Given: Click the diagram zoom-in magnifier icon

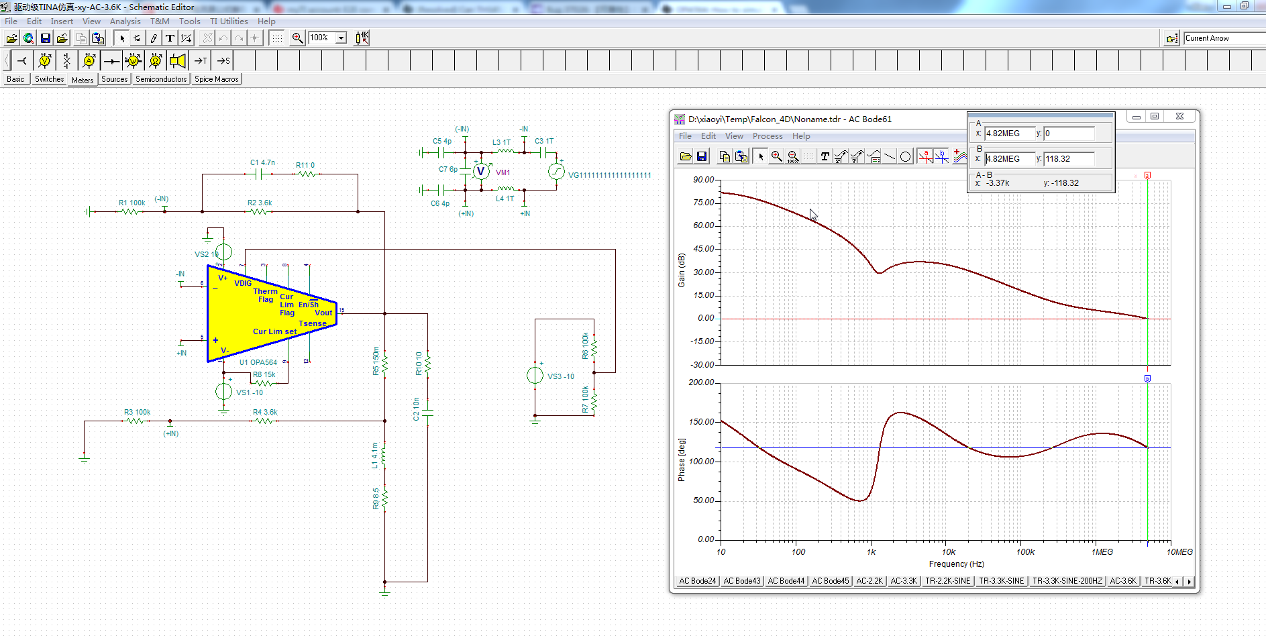Looking at the screenshot, I should (x=776, y=156).
